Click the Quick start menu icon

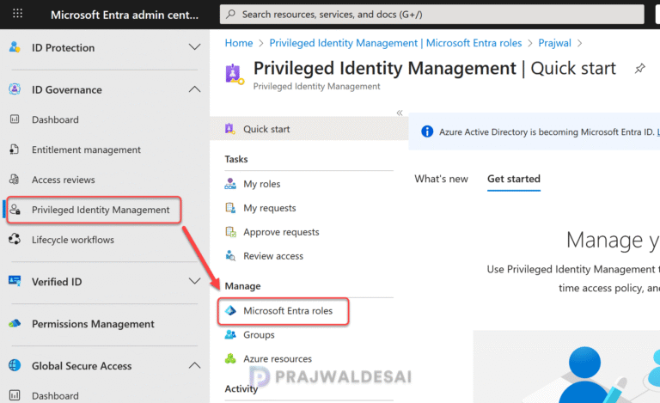(229, 129)
